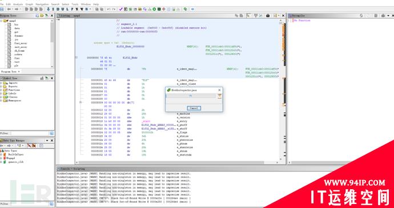Click the Redo arrow in the toolbar
The width and height of the screenshot is (394, 208).
114,9
